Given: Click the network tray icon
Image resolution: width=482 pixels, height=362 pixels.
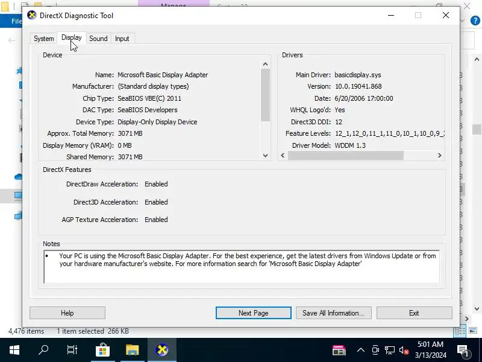Looking at the screenshot, I should point(389,350).
